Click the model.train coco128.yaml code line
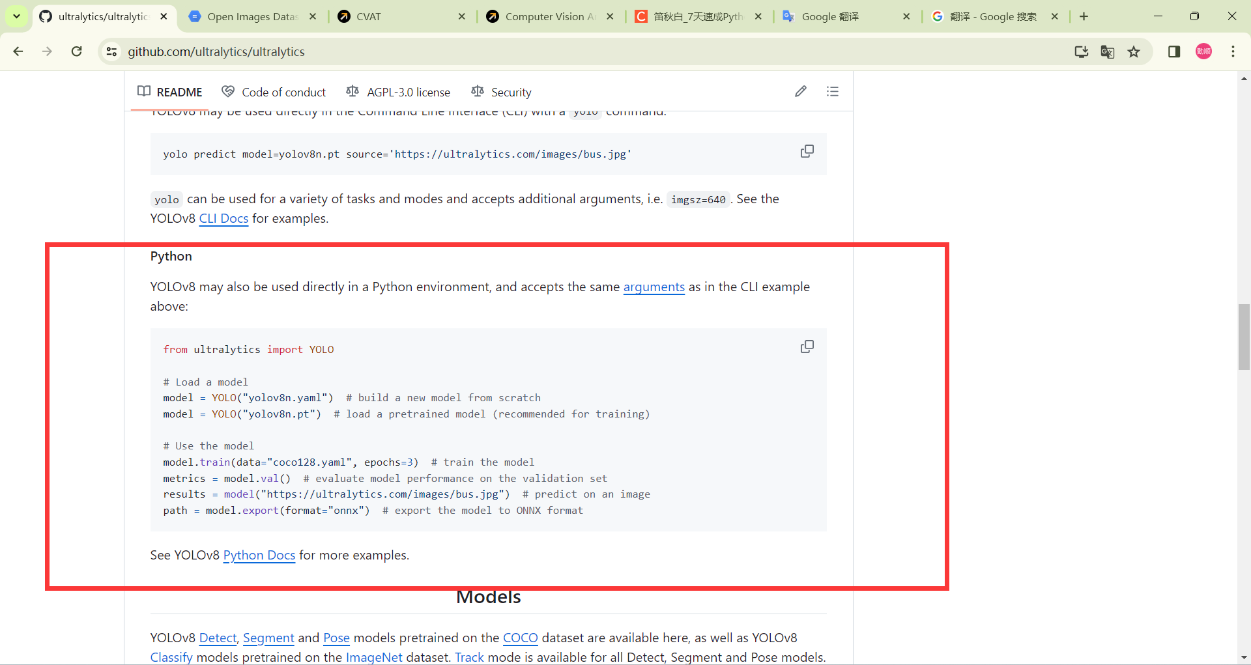The height and width of the screenshot is (665, 1251). click(x=349, y=462)
